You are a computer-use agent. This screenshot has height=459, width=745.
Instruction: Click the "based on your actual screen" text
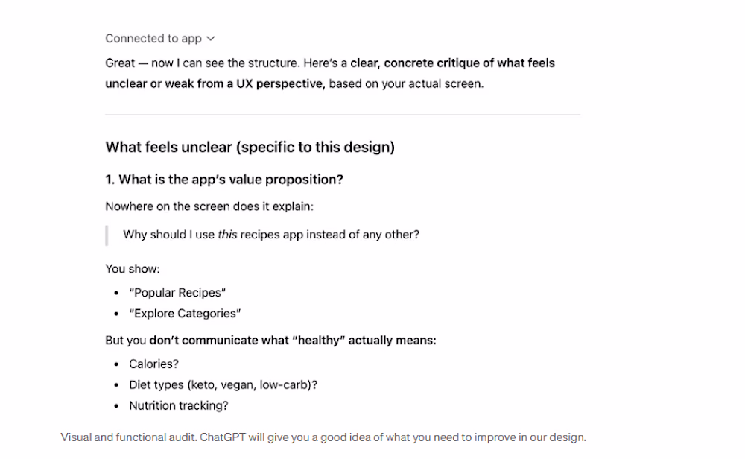pyautogui.click(x=406, y=83)
